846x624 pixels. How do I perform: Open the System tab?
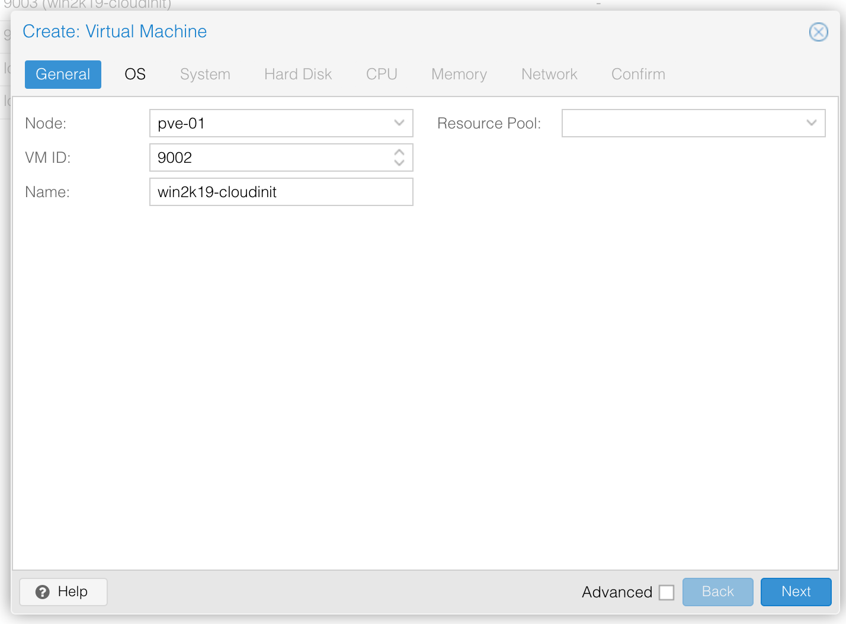pyautogui.click(x=205, y=74)
